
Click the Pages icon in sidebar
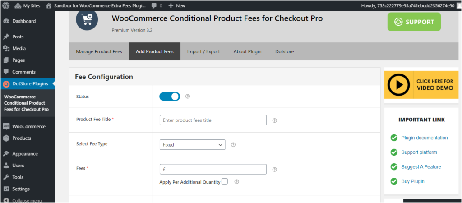tap(6, 60)
